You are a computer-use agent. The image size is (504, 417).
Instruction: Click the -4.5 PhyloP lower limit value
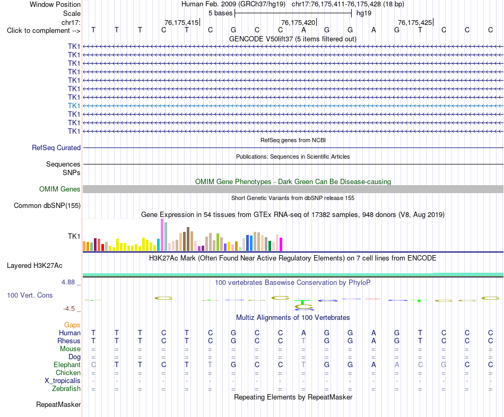coord(69,309)
